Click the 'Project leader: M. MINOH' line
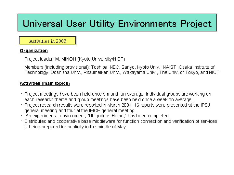 click(x=75, y=59)
